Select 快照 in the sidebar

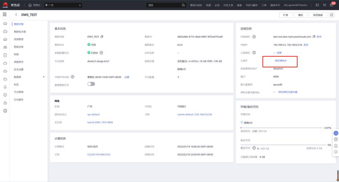pyautogui.click(x=16, y=55)
